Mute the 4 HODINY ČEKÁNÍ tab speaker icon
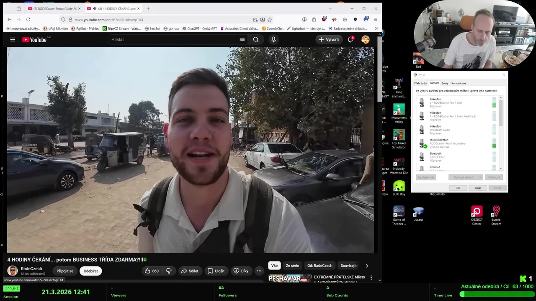The height and width of the screenshot is (301, 536). pos(95,8)
